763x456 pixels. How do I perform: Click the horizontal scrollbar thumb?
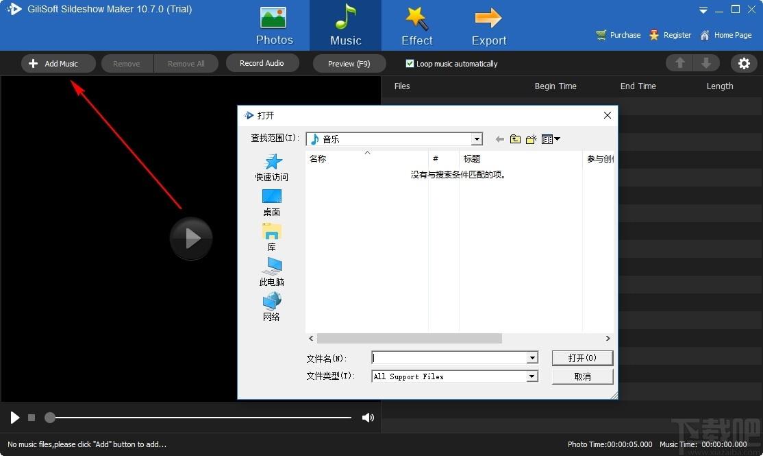pyautogui.click(x=409, y=339)
